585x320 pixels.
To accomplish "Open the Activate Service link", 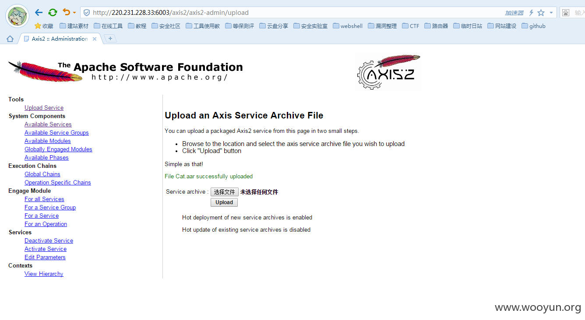I will click(46, 249).
